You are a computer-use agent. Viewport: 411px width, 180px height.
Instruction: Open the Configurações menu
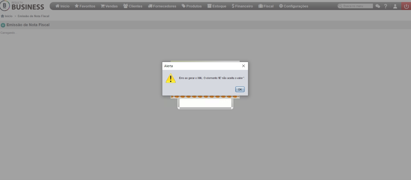(x=293, y=6)
